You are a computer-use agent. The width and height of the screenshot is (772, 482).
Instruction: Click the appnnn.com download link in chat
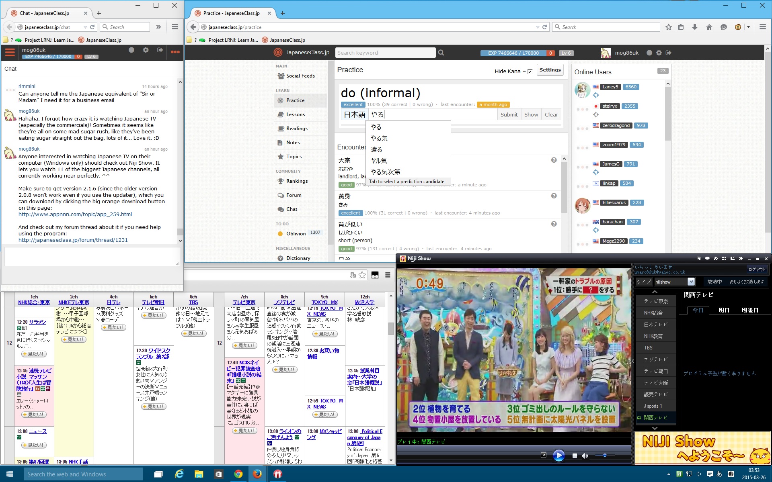[75, 214]
